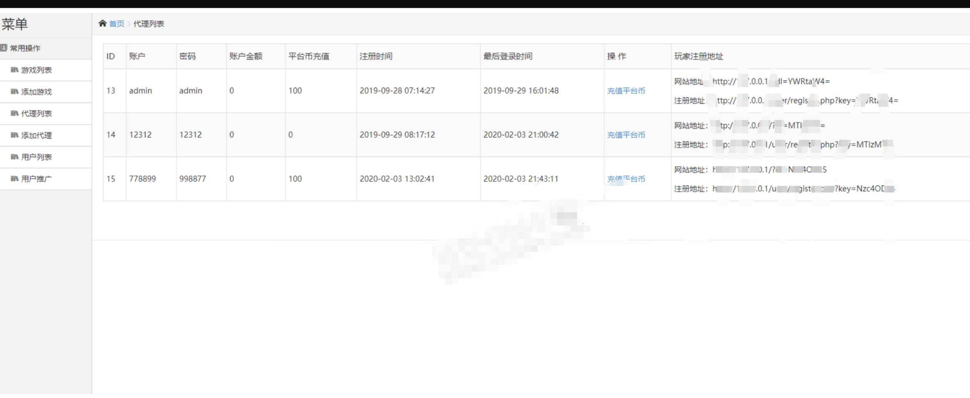Click 充值平台币 for account 12312
The height and width of the screenshot is (398, 970).
coord(626,135)
